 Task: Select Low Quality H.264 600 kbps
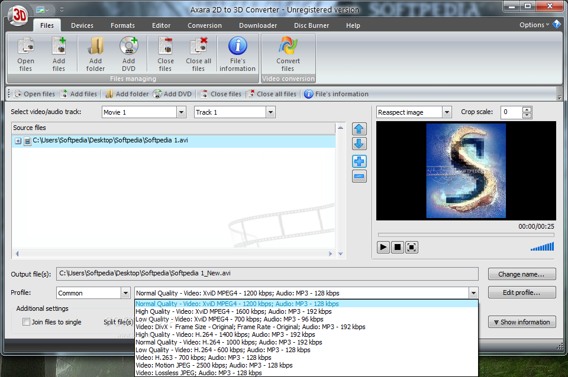306,350
